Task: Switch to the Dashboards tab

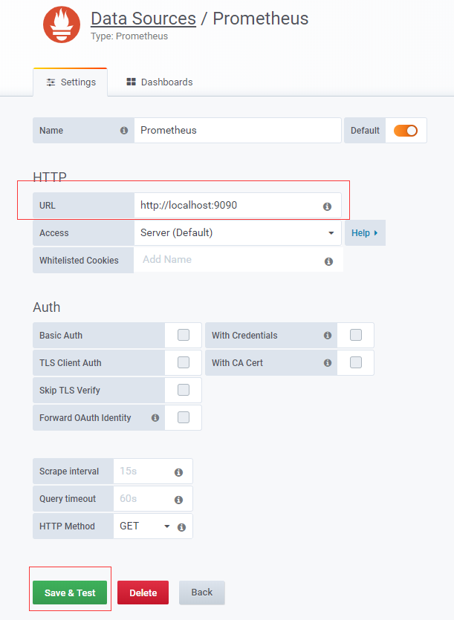Action: [160, 82]
